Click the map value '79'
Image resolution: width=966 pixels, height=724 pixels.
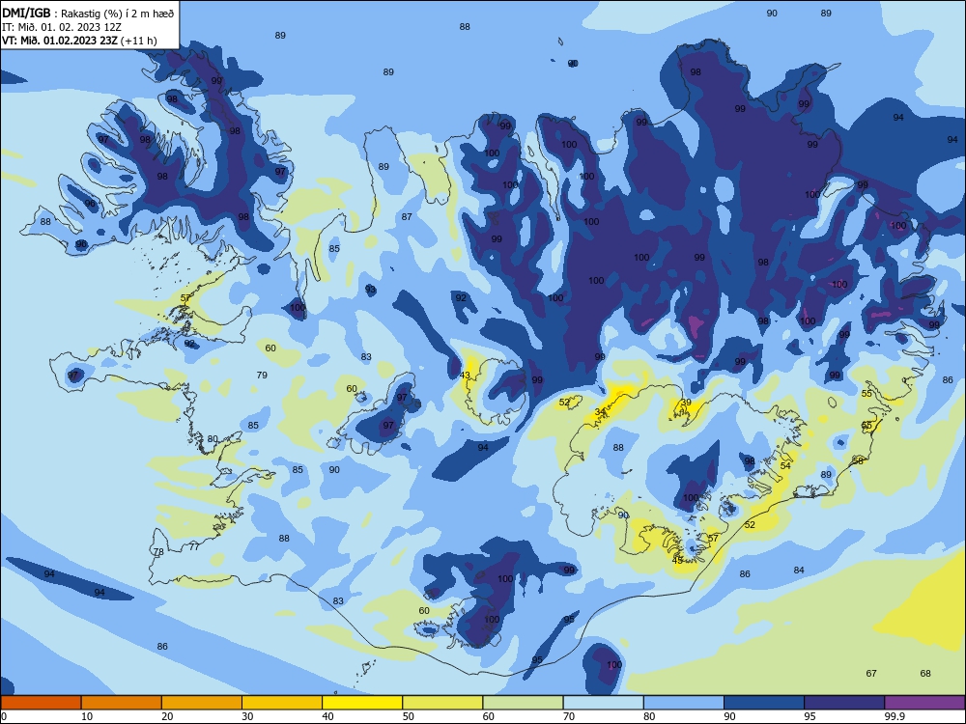[x=262, y=375]
